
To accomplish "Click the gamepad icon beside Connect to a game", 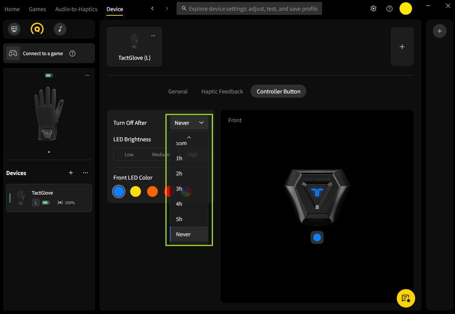I will pyautogui.click(x=13, y=53).
